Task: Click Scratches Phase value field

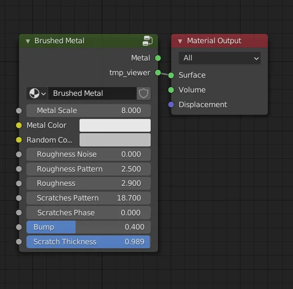Action: point(88,213)
